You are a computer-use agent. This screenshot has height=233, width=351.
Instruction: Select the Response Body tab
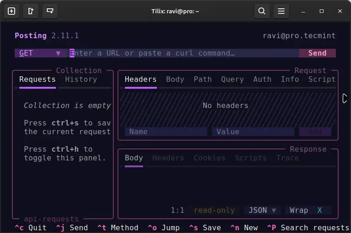click(134, 158)
